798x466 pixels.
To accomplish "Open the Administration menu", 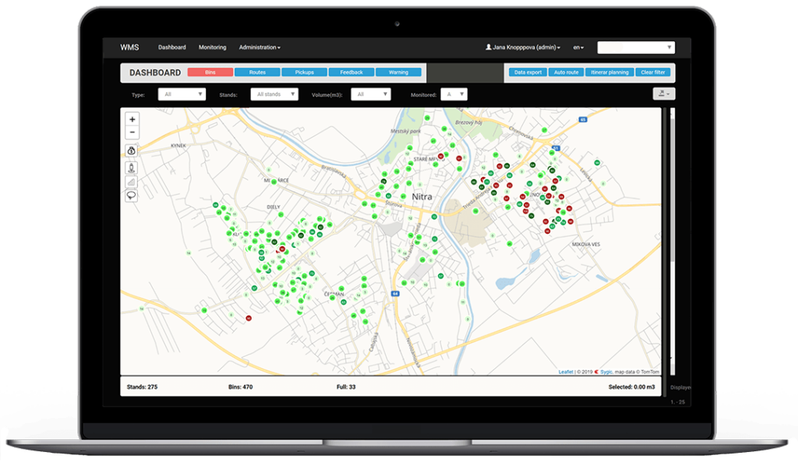I will [x=259, y=47].
